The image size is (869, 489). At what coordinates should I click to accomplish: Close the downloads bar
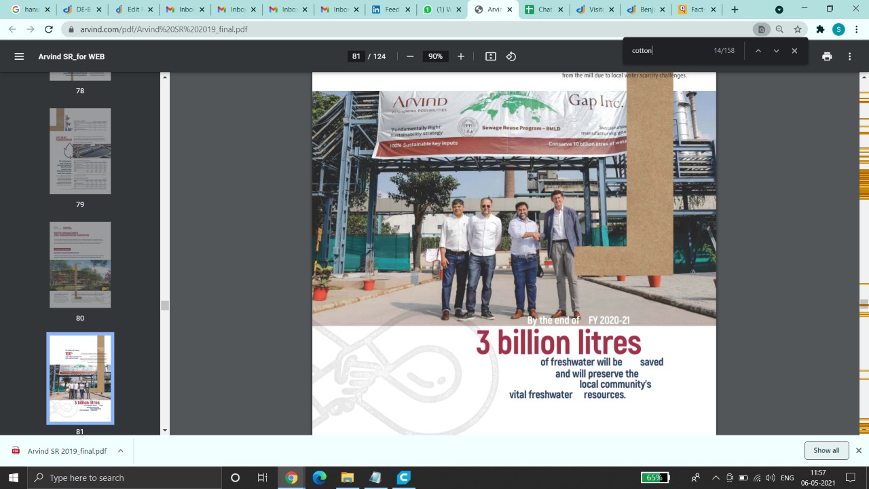pyautogui.click(x=858, y=450)
